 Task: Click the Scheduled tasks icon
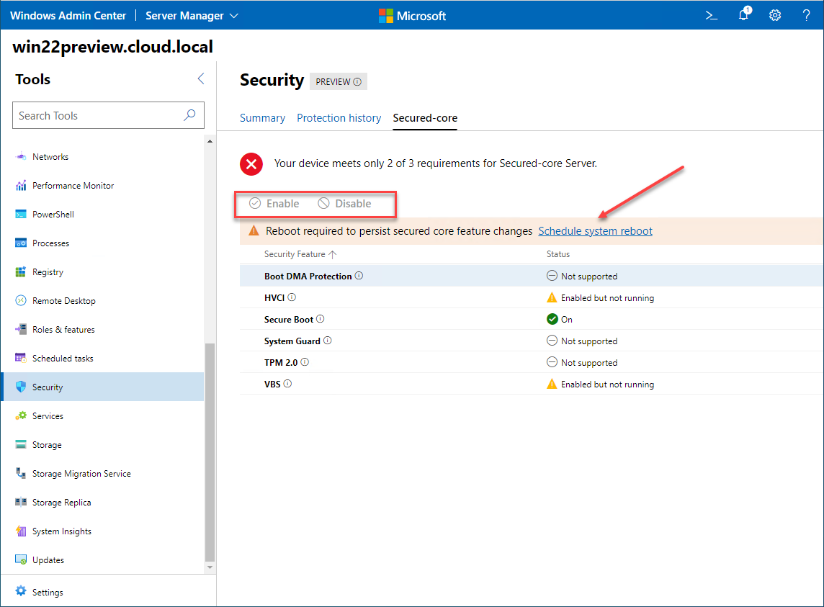20,358
